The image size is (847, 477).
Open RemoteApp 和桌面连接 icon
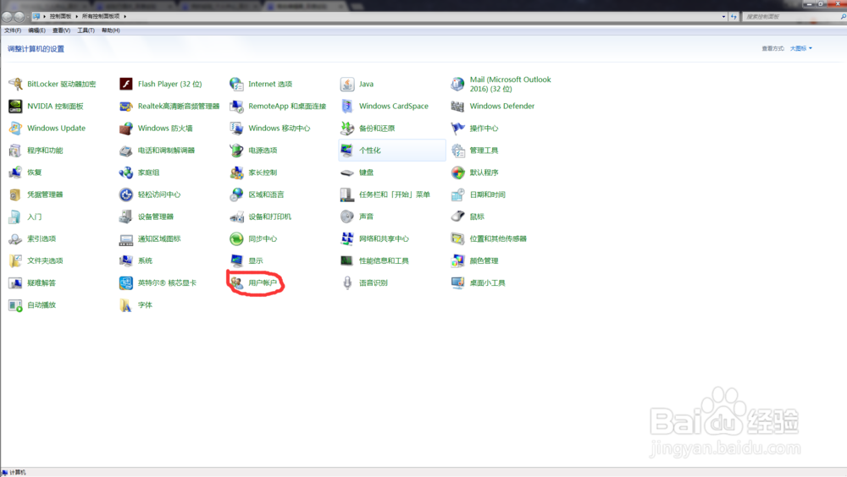coord(236,106)
